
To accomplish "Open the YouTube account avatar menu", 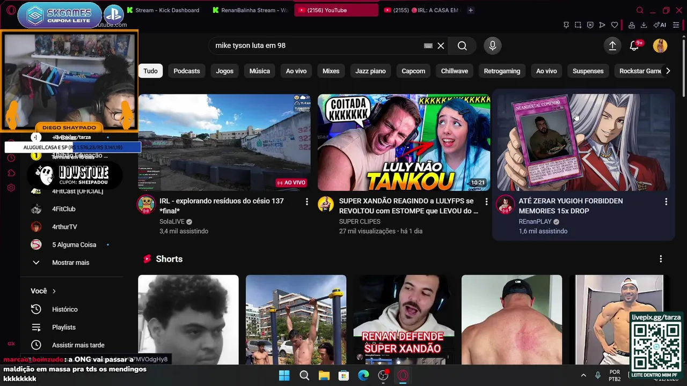I will tap(660, 46).
